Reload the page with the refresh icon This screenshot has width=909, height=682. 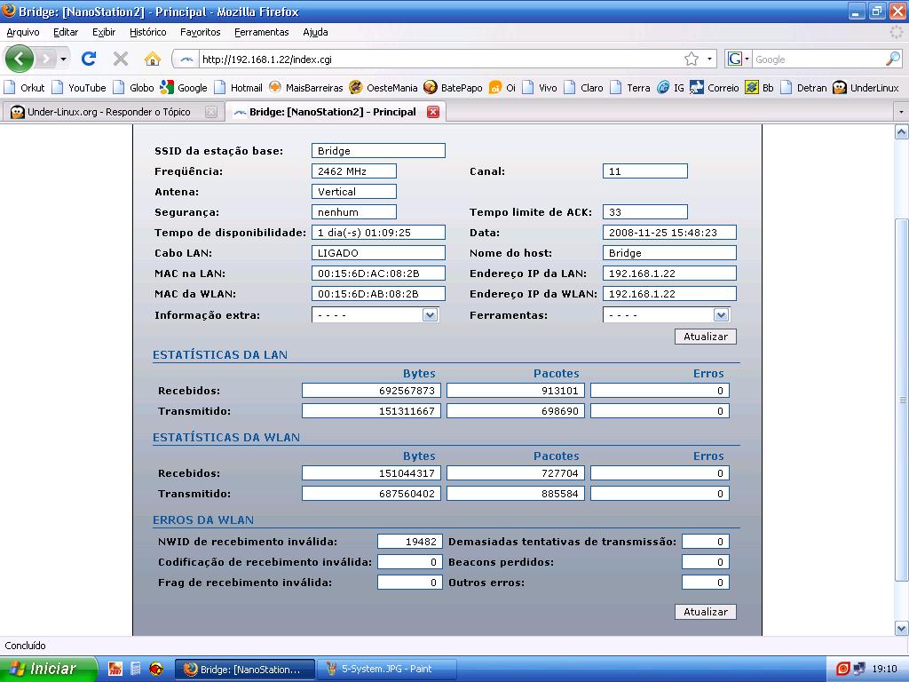click(88, 59)
